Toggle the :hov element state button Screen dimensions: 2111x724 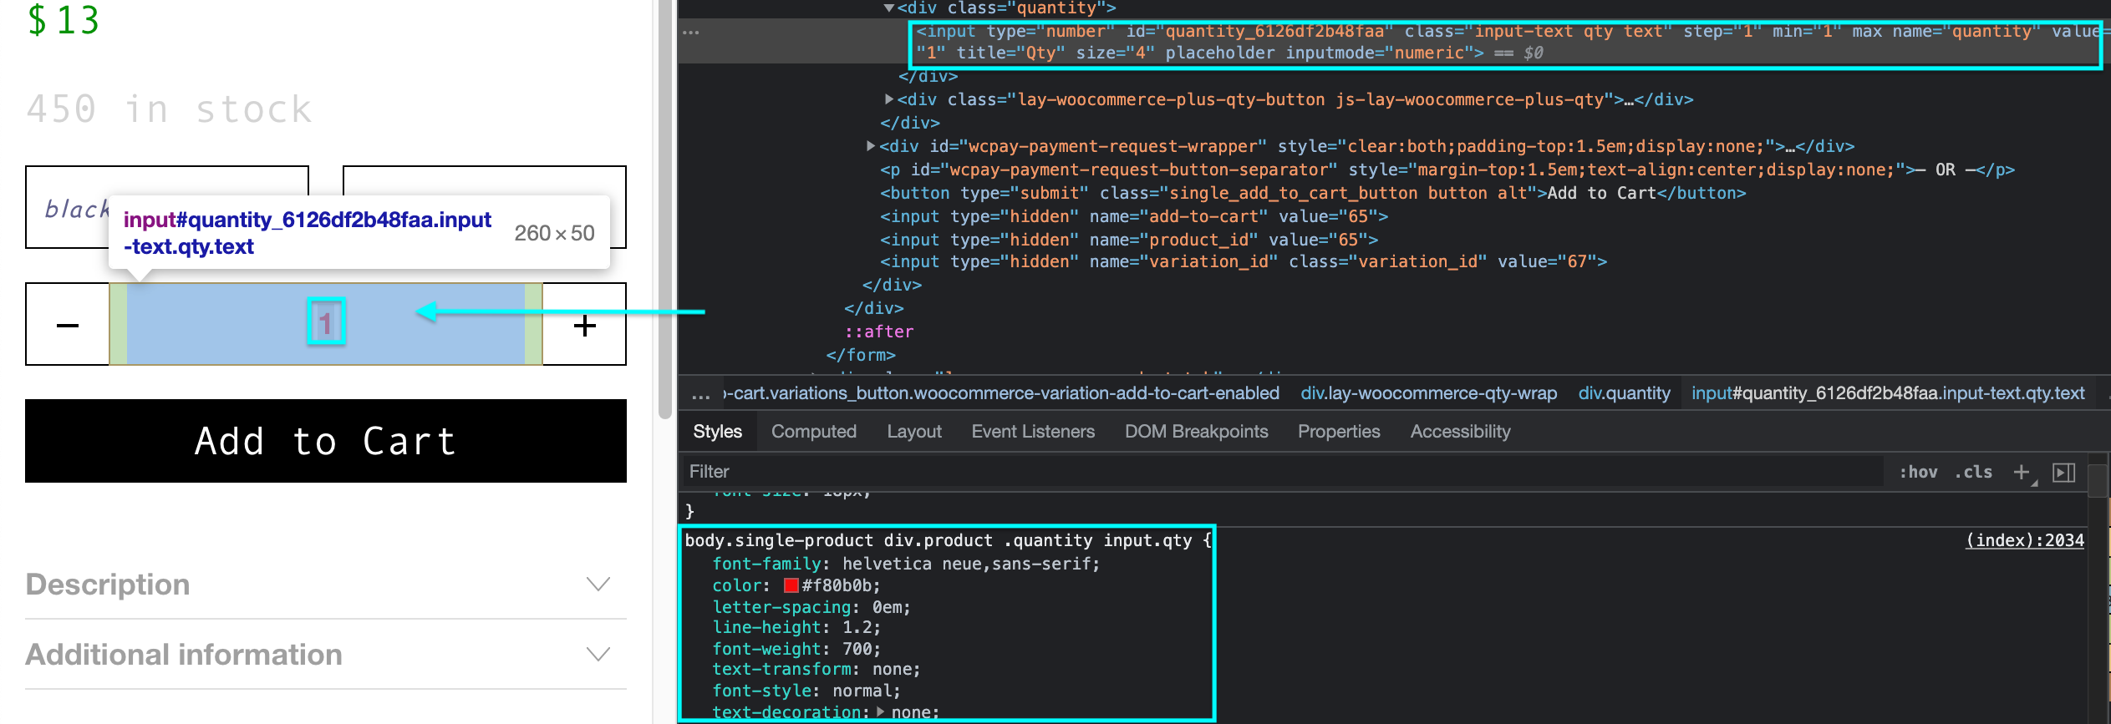1918,472
